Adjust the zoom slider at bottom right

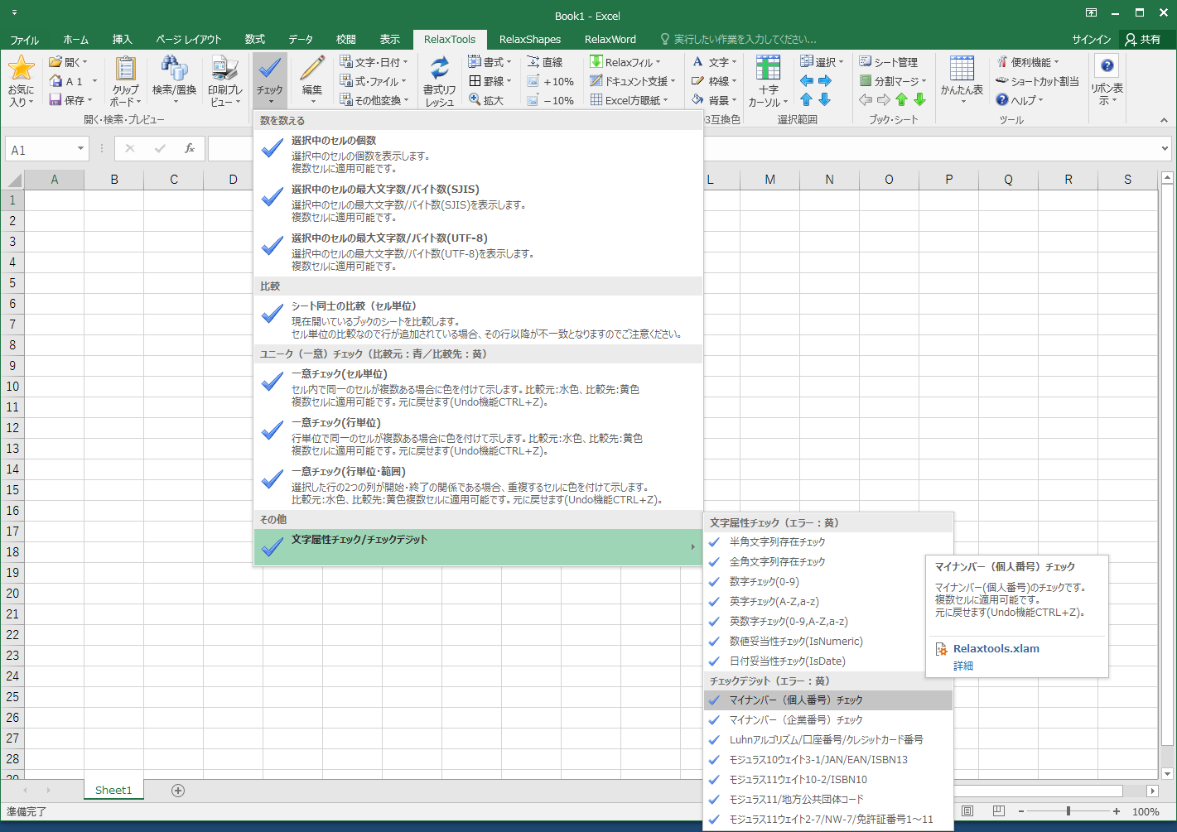pos(1069,812)
